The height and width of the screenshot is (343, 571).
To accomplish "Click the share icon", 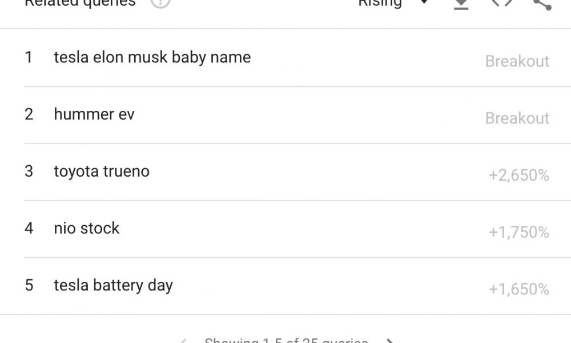I will [x=542, y=3].
